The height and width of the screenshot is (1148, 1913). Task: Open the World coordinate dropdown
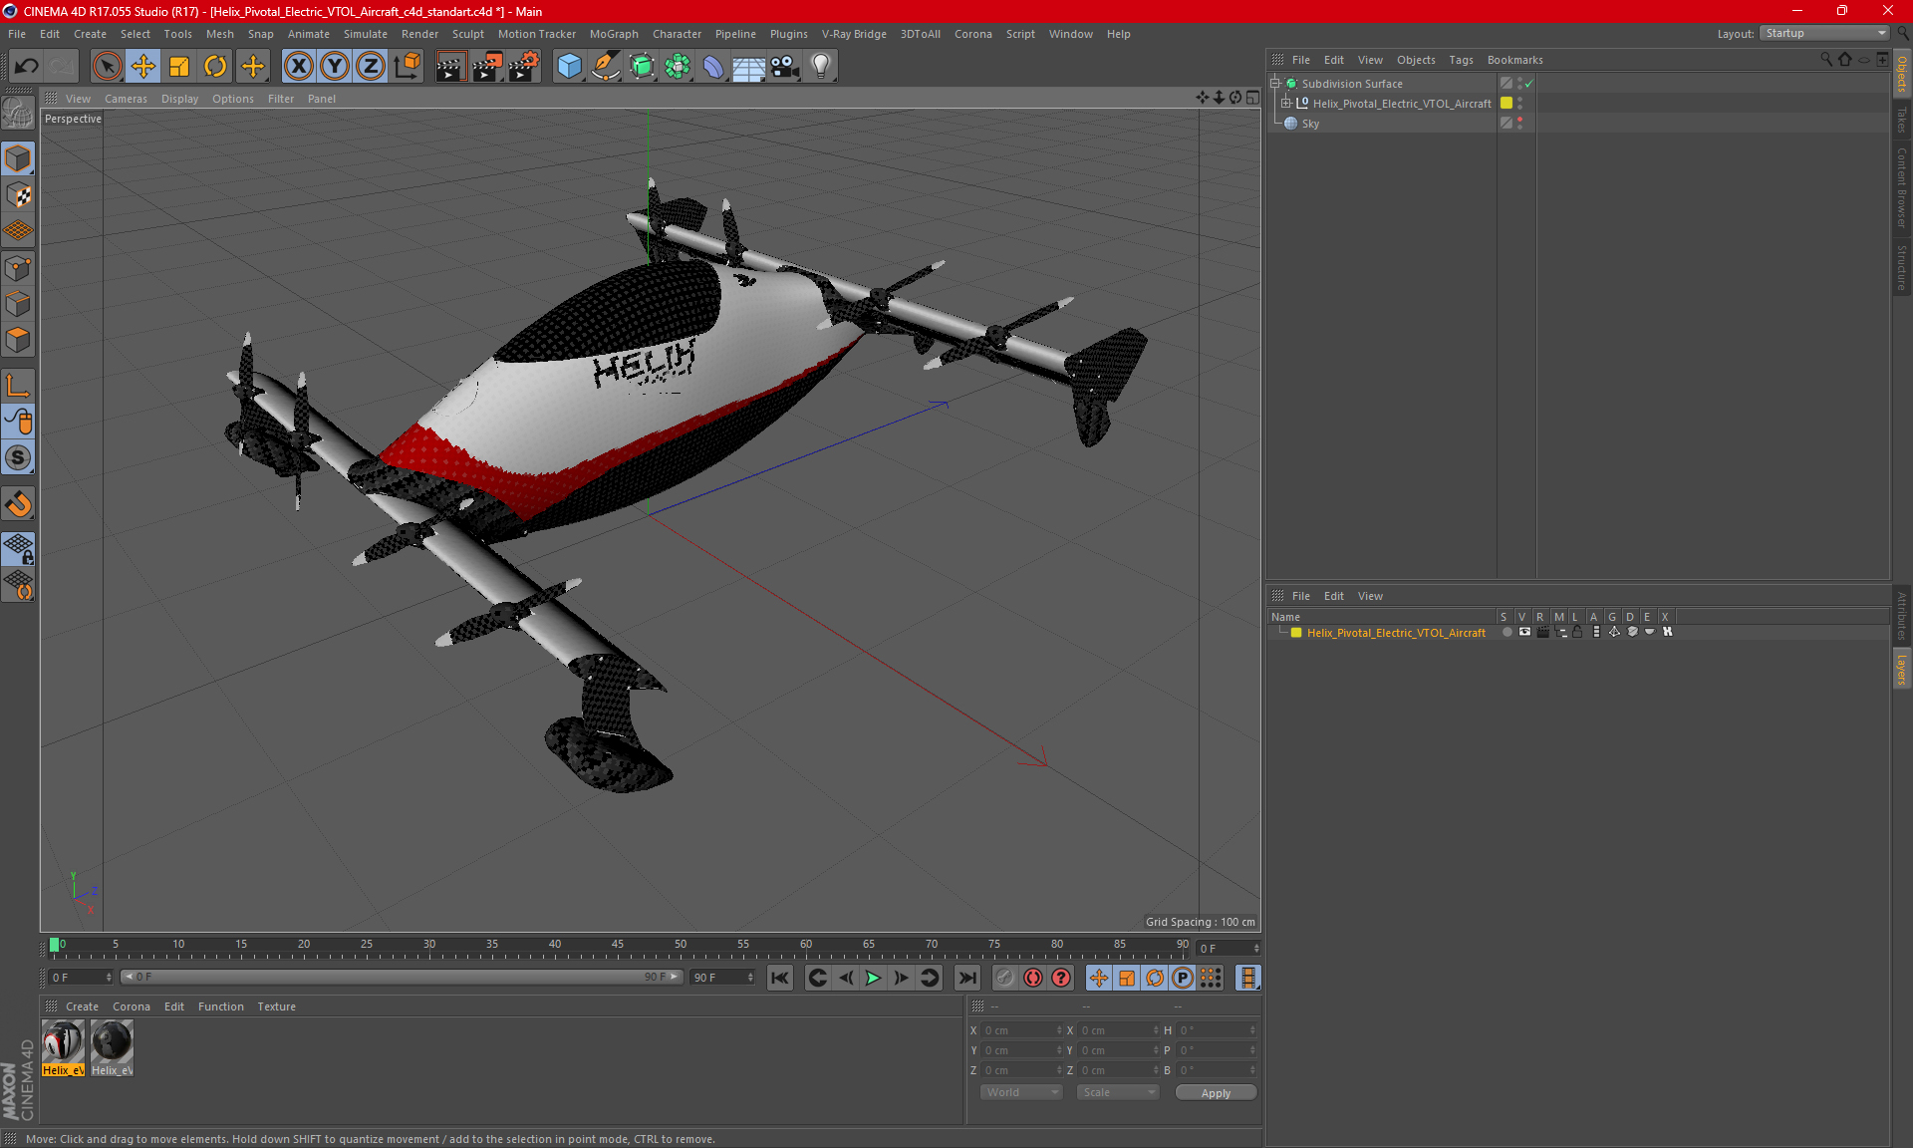(1021, 1092)
